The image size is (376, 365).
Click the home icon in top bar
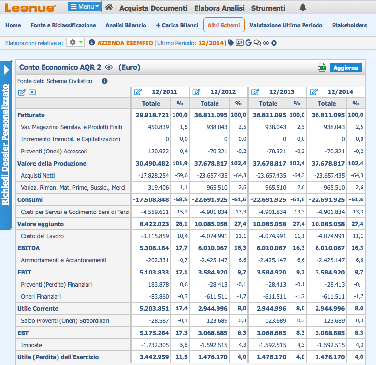(109, 7)
